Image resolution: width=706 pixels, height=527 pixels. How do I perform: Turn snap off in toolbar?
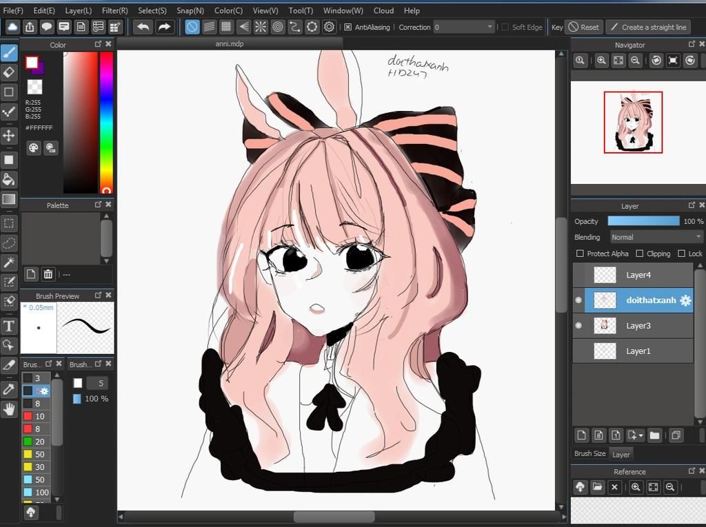point(192,27)
